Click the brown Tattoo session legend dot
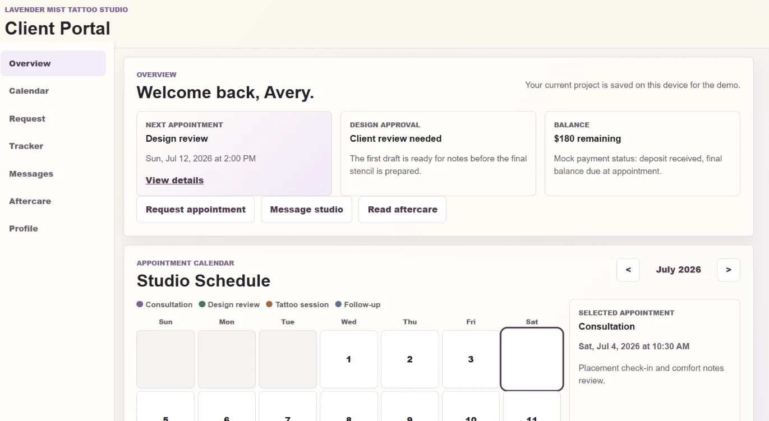 tap(269, 304)
